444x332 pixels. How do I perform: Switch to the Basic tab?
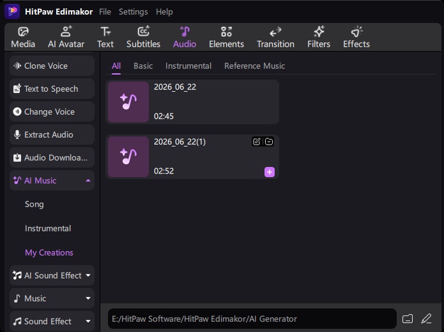click(x=143, y=66)
